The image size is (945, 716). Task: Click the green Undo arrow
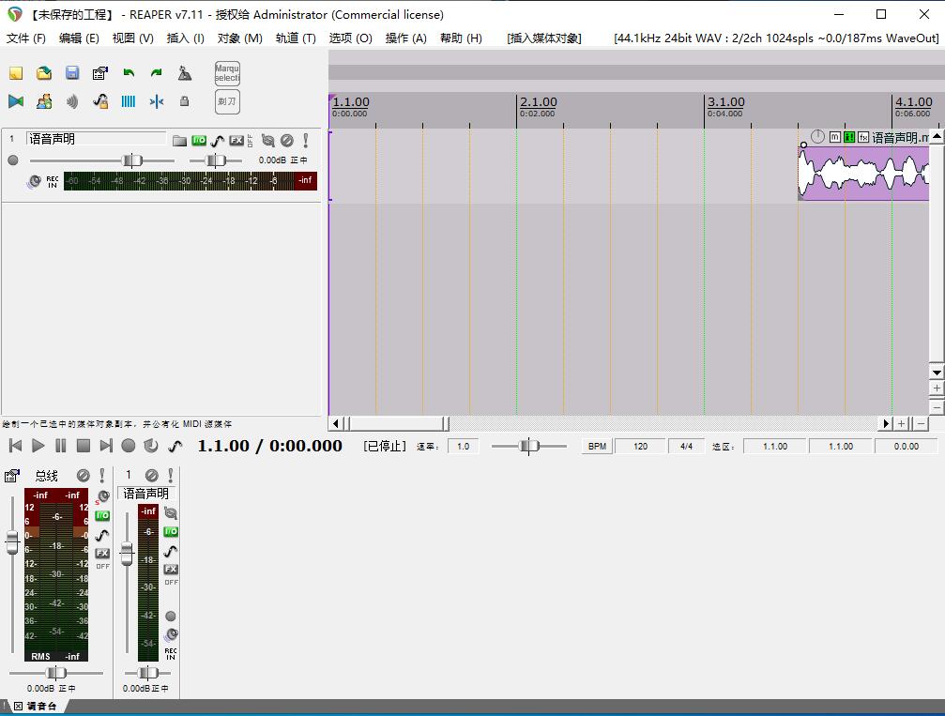click(129, 73)
